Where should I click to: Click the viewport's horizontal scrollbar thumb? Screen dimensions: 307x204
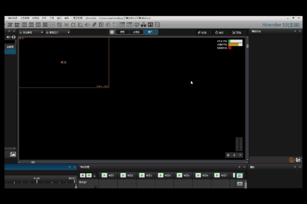coord(33,162)
